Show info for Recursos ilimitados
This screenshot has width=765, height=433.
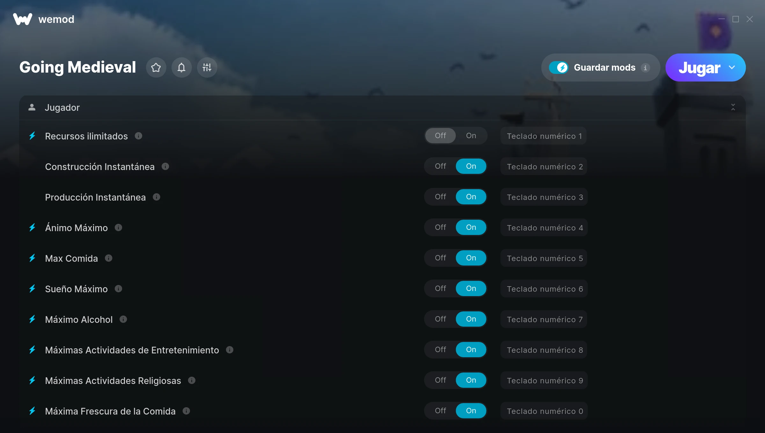tap(138, 136)
